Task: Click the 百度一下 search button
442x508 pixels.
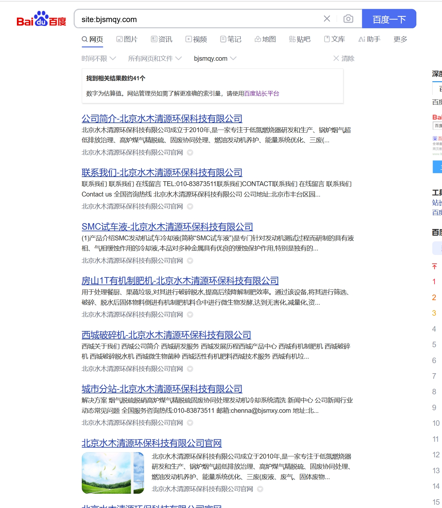Action: [x=389, y=19]
